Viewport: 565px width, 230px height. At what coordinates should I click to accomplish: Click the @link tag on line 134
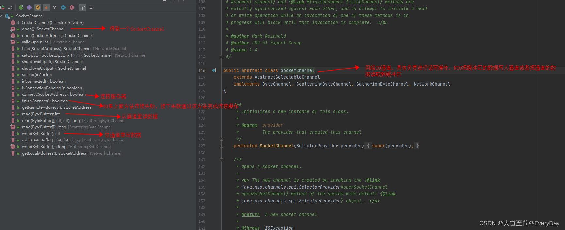(373, 180)
